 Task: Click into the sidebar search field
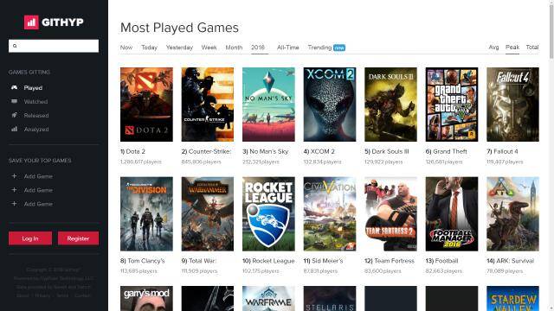pyautogui.click(x=54, y=46)
